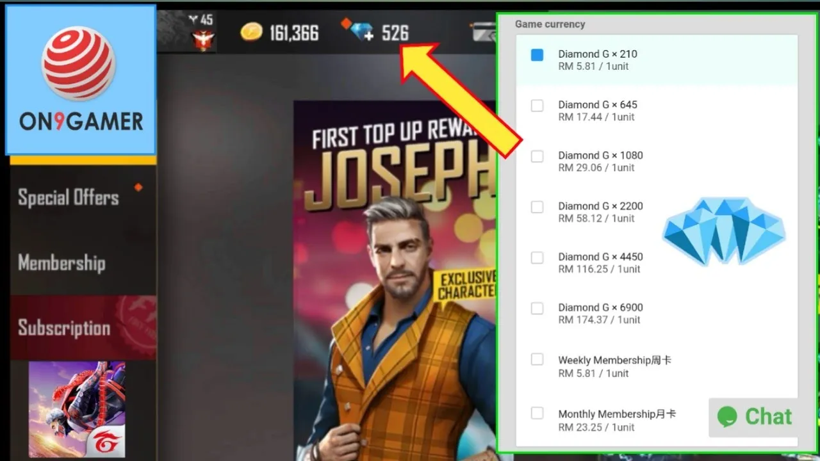This screenshot has height=461, width=820.
Task: Enable the Diamond G × 2200 checkbox
Action: point(537,207)
